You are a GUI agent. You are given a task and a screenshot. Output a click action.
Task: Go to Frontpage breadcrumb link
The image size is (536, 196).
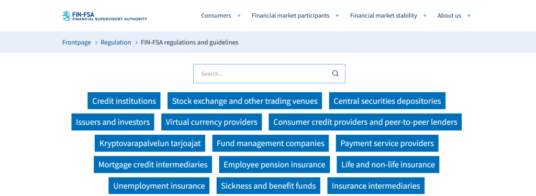tap(76, 42)
